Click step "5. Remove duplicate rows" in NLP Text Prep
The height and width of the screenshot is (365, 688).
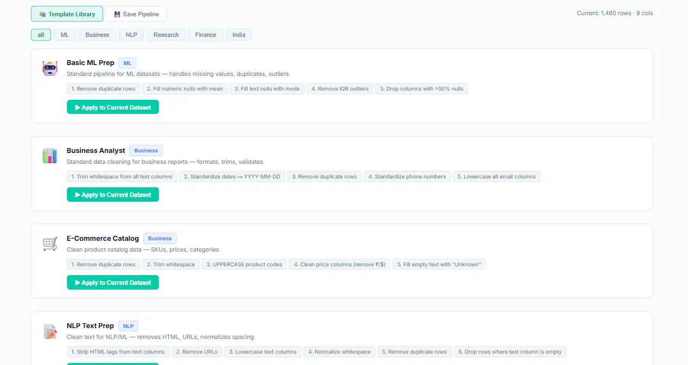[x=414, y=351]
